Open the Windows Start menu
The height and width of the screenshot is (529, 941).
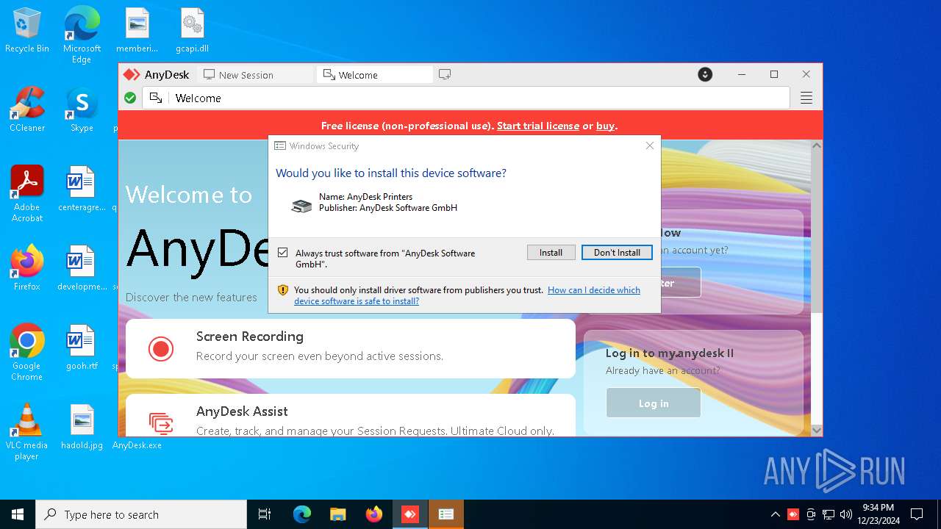(18, 514)
